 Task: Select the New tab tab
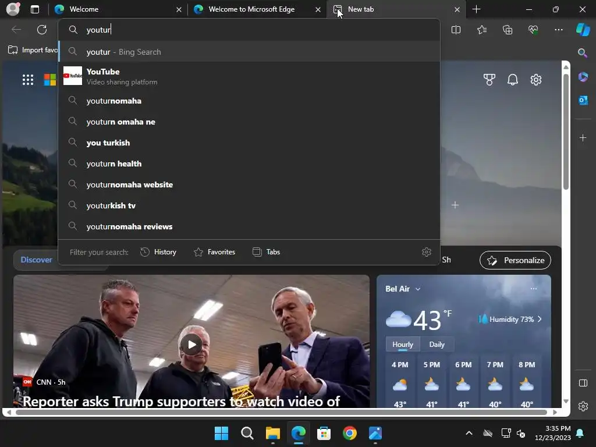click(395, 9)
